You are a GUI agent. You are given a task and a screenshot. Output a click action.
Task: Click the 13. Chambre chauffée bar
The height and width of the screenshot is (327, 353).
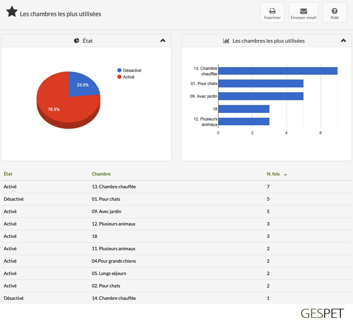pos(278,71)
